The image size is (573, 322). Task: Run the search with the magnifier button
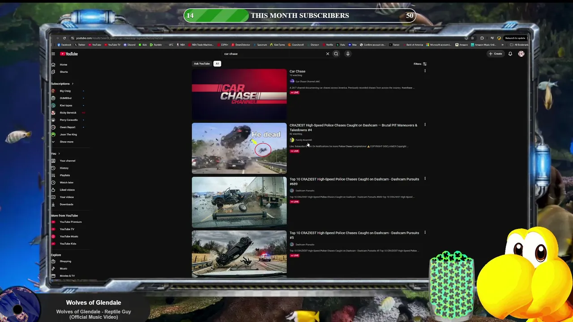pyautogui.click(x=336, y=54)
